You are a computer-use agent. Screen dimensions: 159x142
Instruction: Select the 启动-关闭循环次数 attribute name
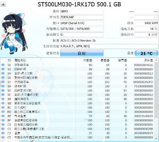point(26,95)
